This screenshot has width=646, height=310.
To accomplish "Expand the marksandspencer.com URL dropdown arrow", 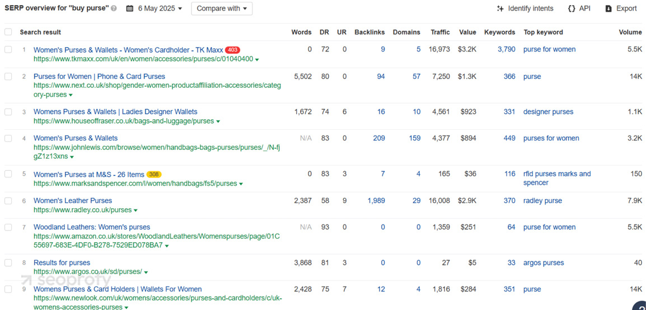I will [x=241, y=184].
